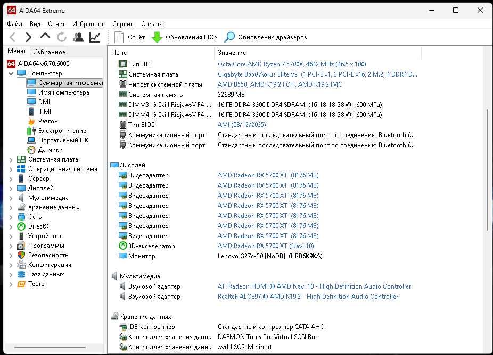Click the sidebar horizontal scrollbar
The height and width of the screenshot is (355, 493).
click(x=50, y=348)
